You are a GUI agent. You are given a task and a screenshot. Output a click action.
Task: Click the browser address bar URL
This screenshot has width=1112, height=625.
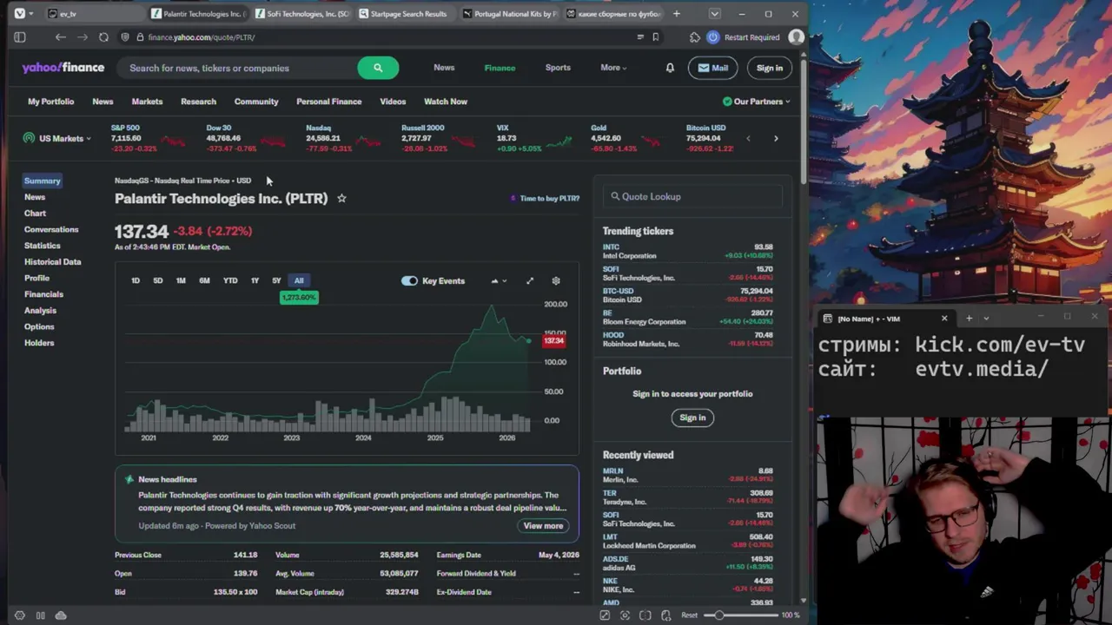202,37
